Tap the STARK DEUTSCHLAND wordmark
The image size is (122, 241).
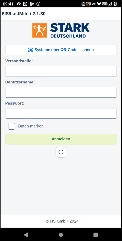pos(70,30)
